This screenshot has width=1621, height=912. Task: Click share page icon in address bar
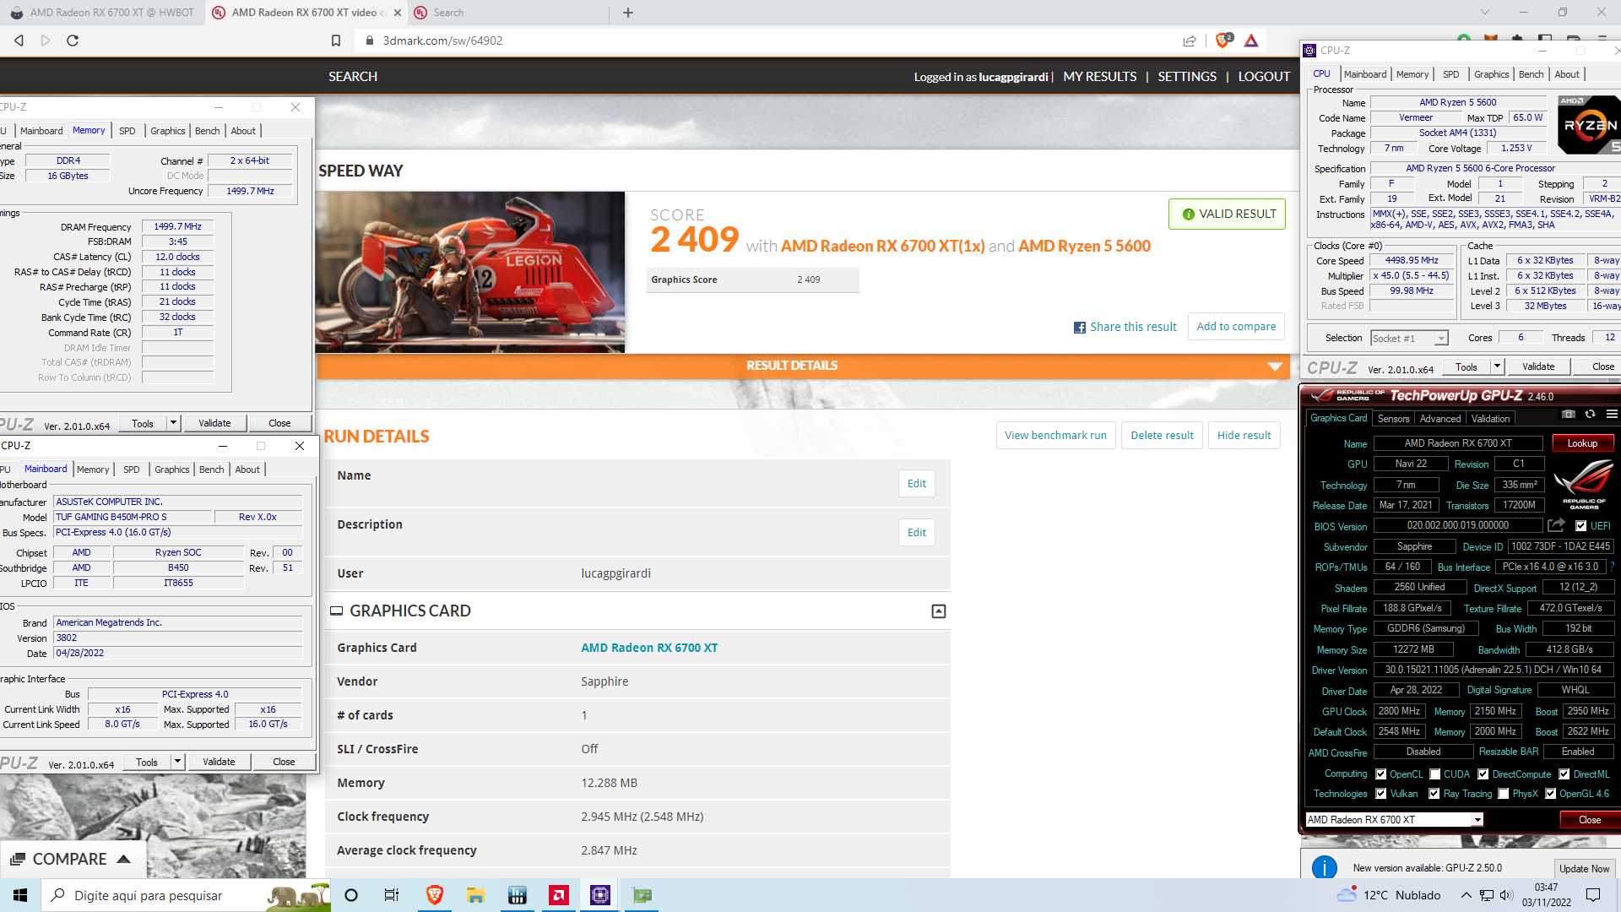tap(1190, 41)
